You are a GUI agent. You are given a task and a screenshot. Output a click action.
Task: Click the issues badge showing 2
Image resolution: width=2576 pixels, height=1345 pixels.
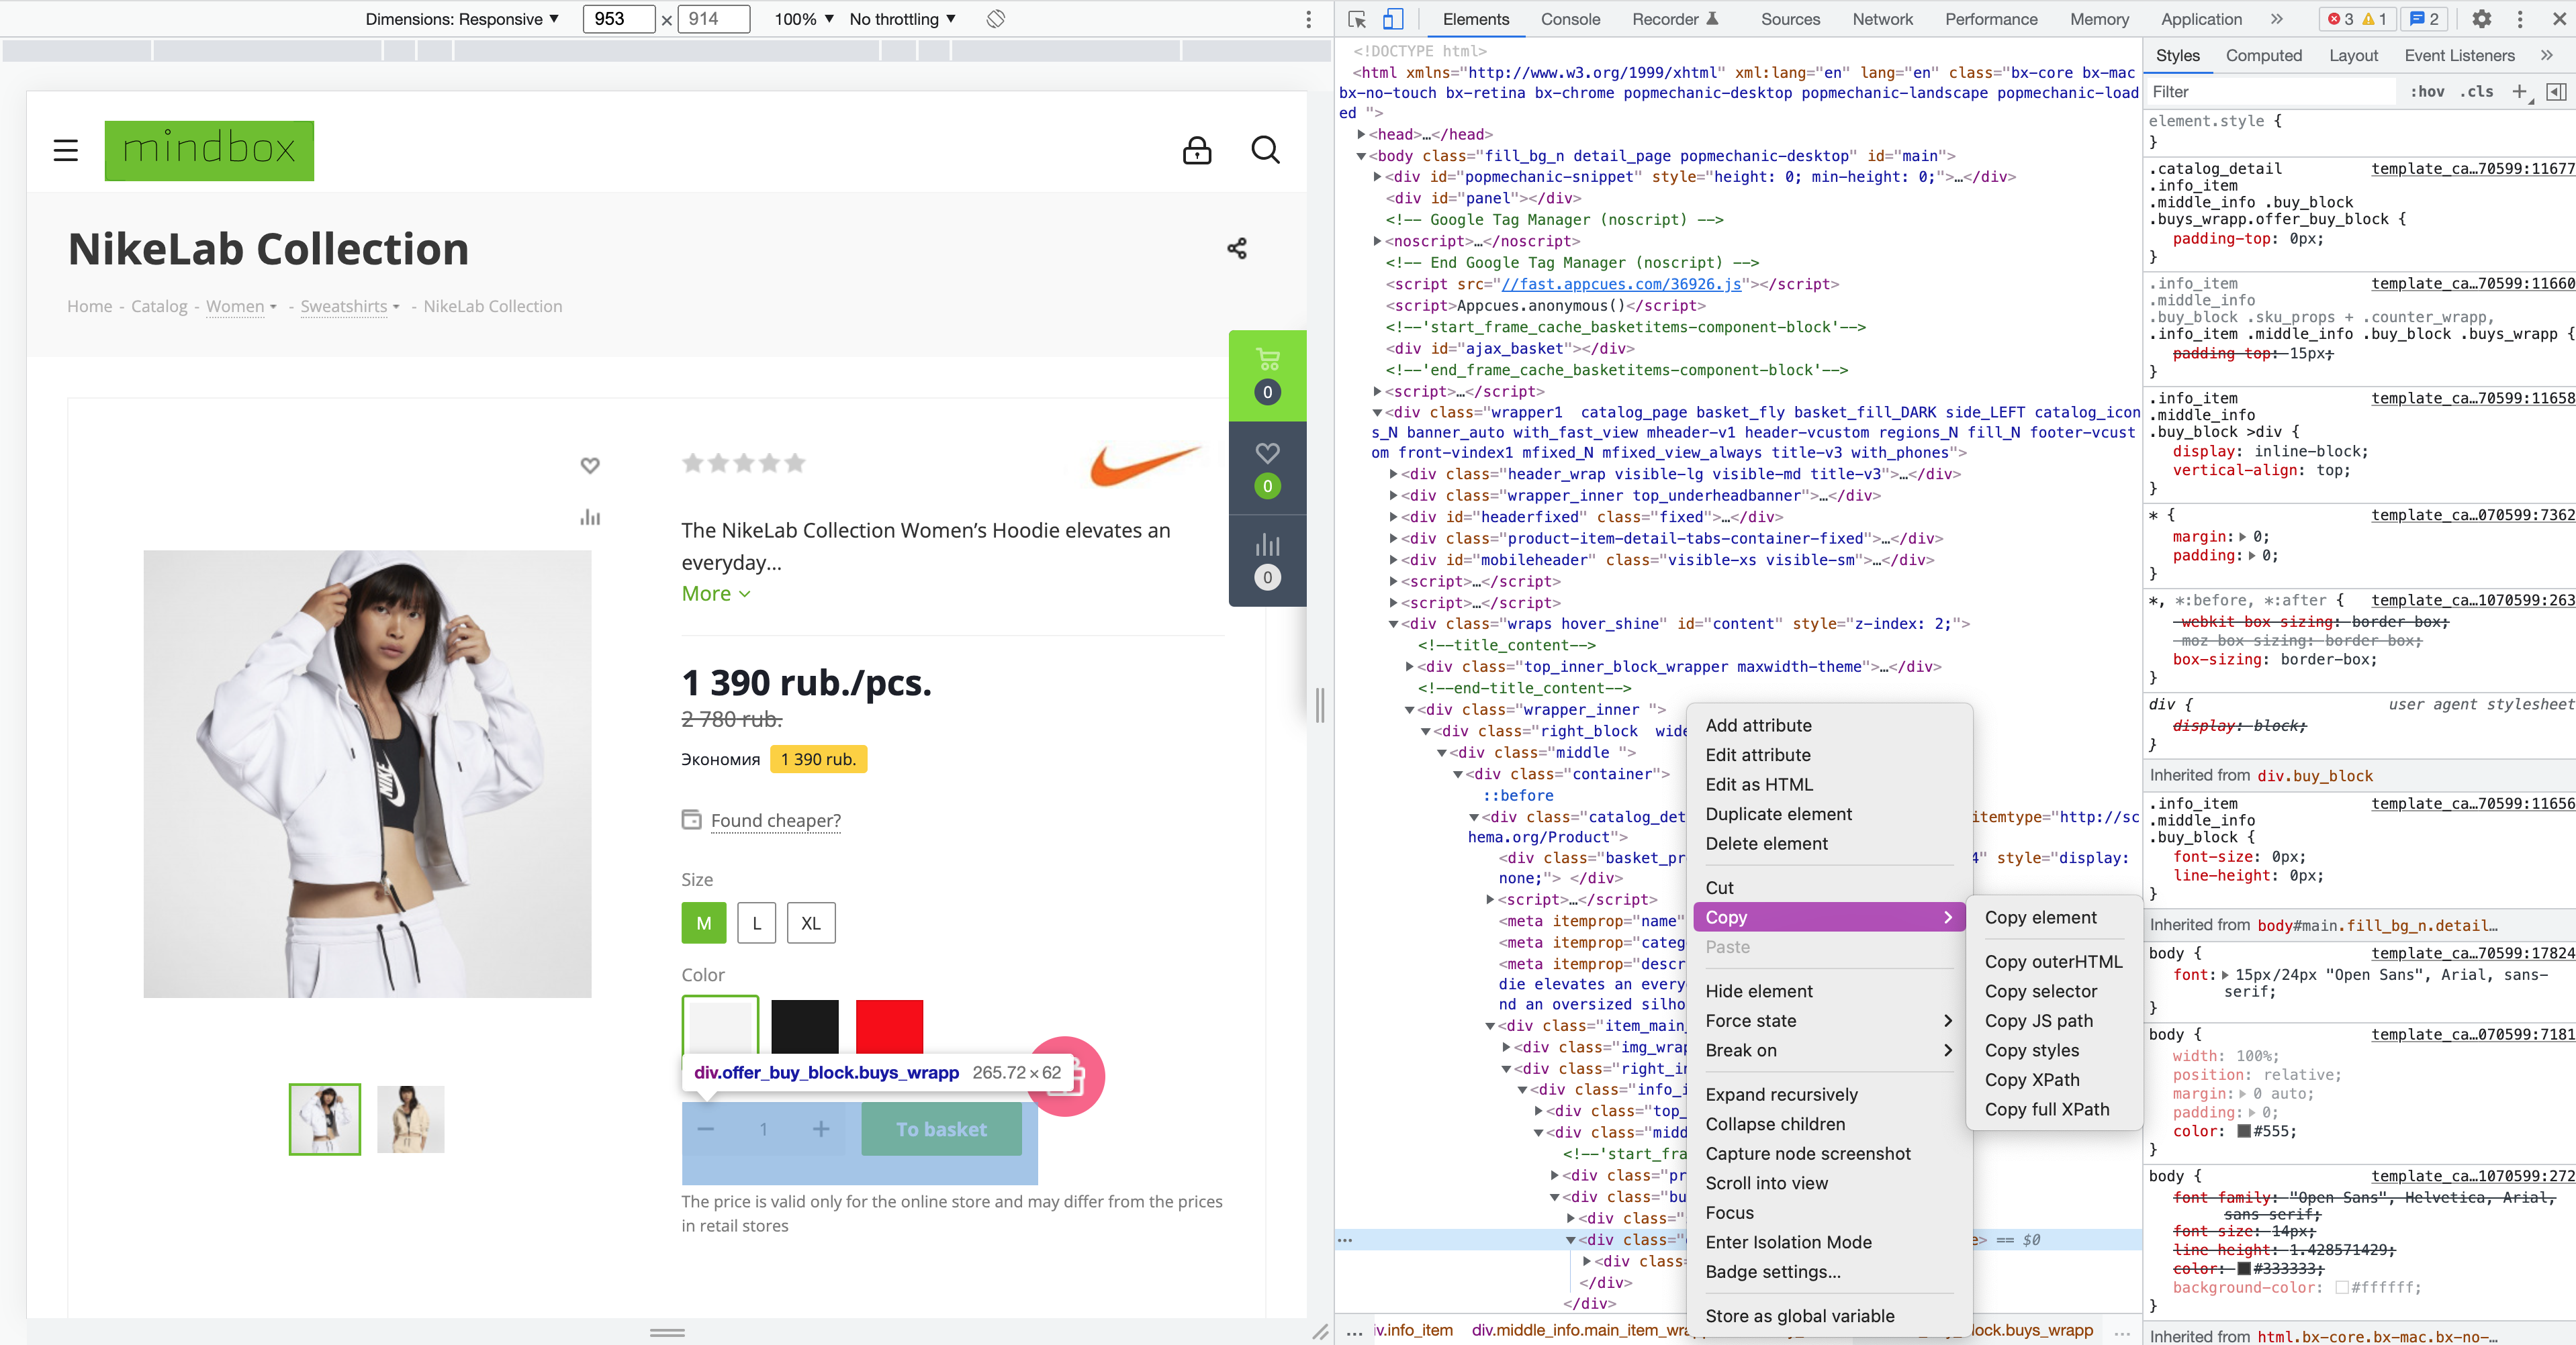click(2424, 19)
